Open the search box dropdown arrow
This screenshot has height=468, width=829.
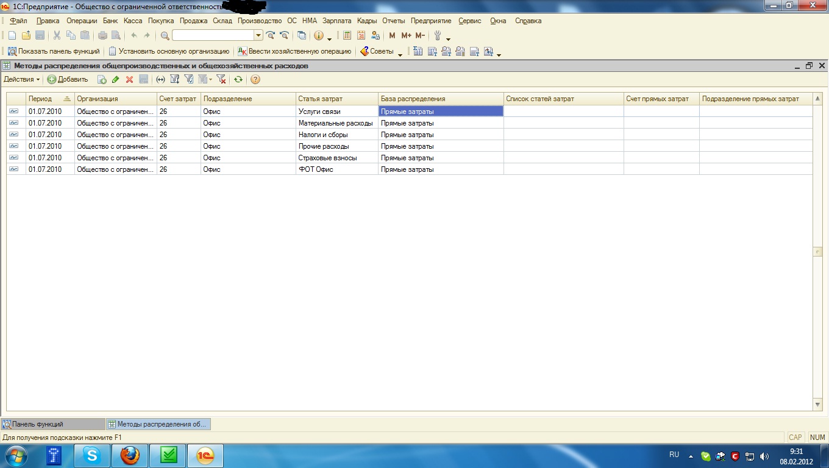click(258, 36)
